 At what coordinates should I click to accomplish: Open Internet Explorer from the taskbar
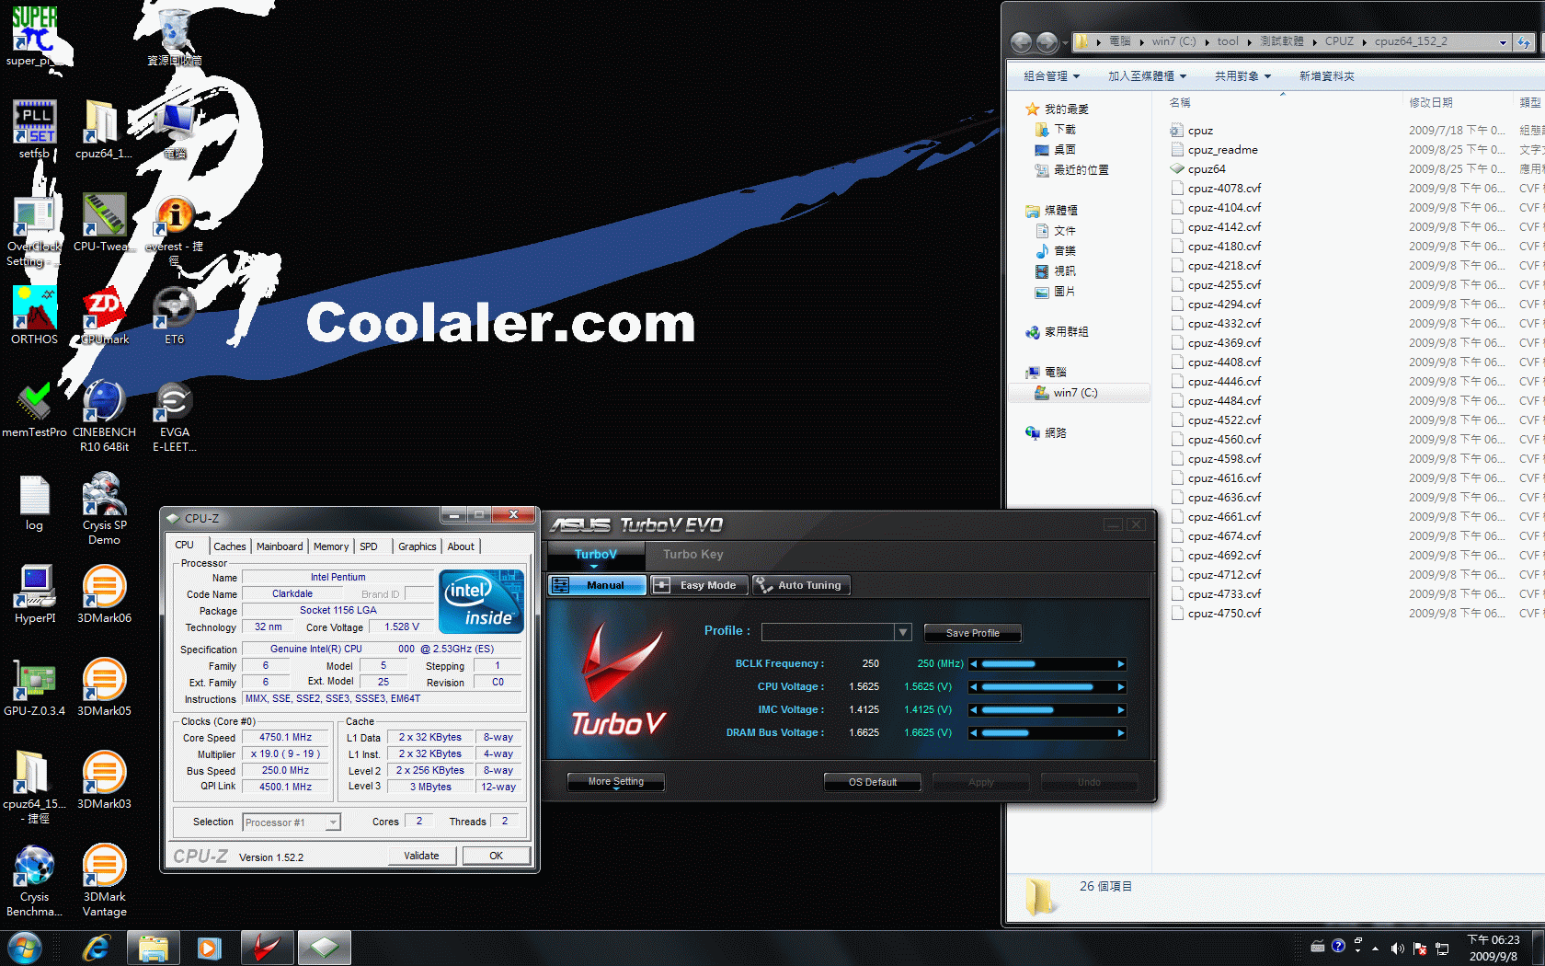point(96,948)
